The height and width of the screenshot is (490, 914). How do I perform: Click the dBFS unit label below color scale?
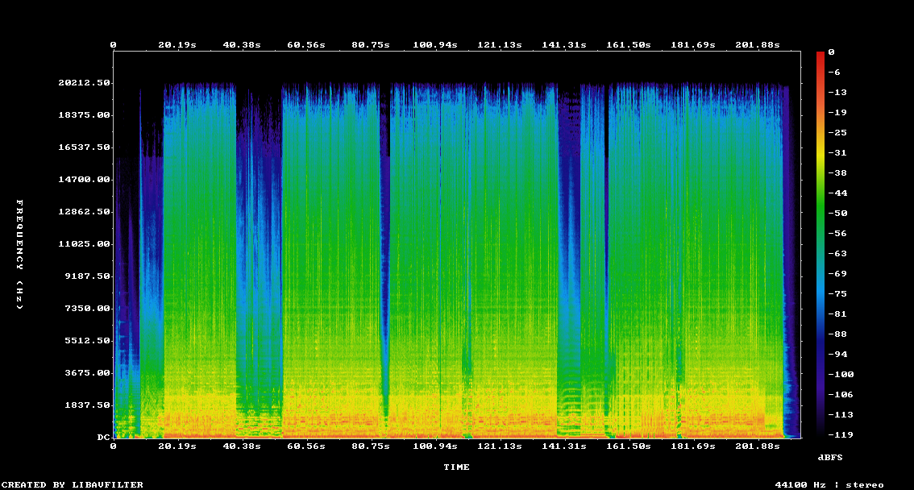tap(831, 457)
